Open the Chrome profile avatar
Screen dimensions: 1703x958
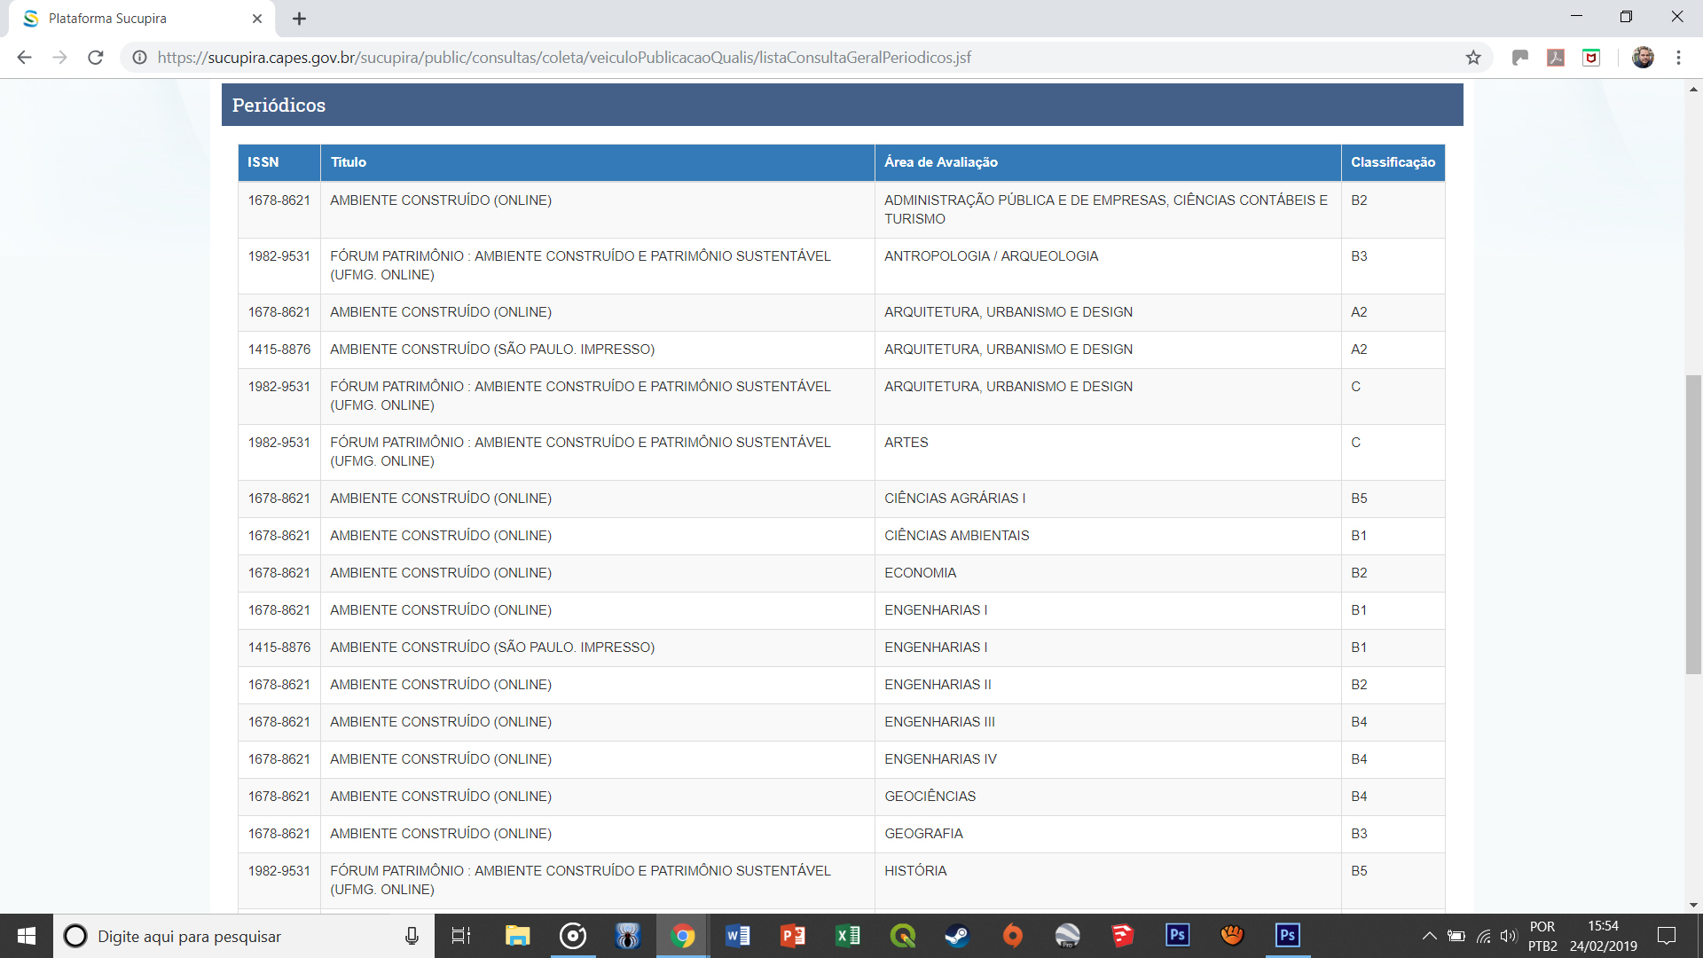(1643, 58)
